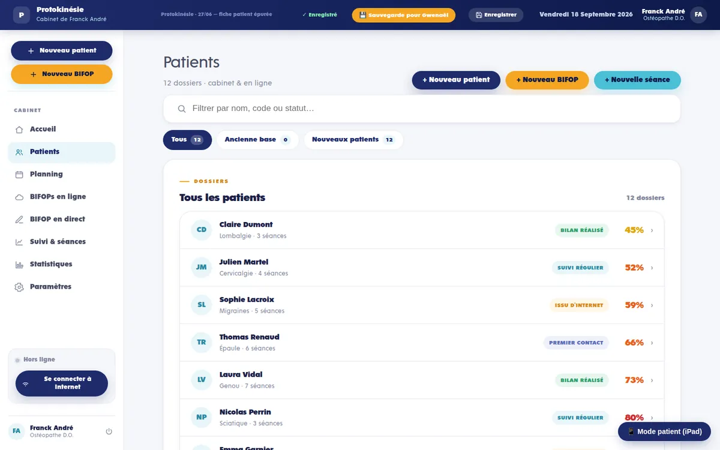The image size is (720, 450).
Task: Click Julien Martel's 52% progress value
Action: 634,268
